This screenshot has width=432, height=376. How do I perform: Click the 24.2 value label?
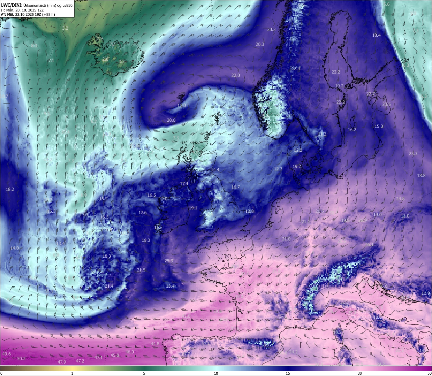coord(293,352)
